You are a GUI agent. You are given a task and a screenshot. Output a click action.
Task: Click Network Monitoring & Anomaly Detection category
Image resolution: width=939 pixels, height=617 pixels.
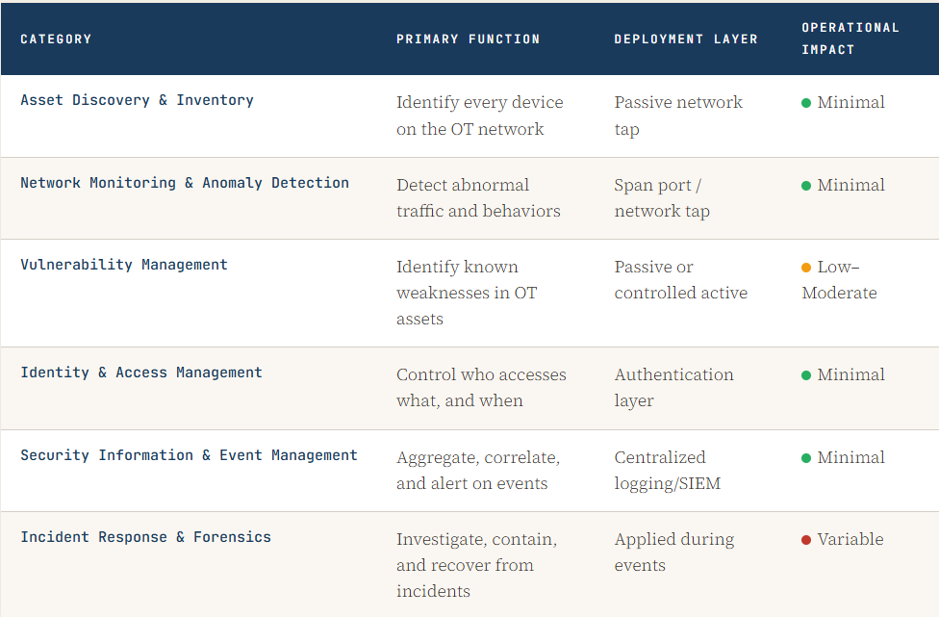(x=185, y=183)
